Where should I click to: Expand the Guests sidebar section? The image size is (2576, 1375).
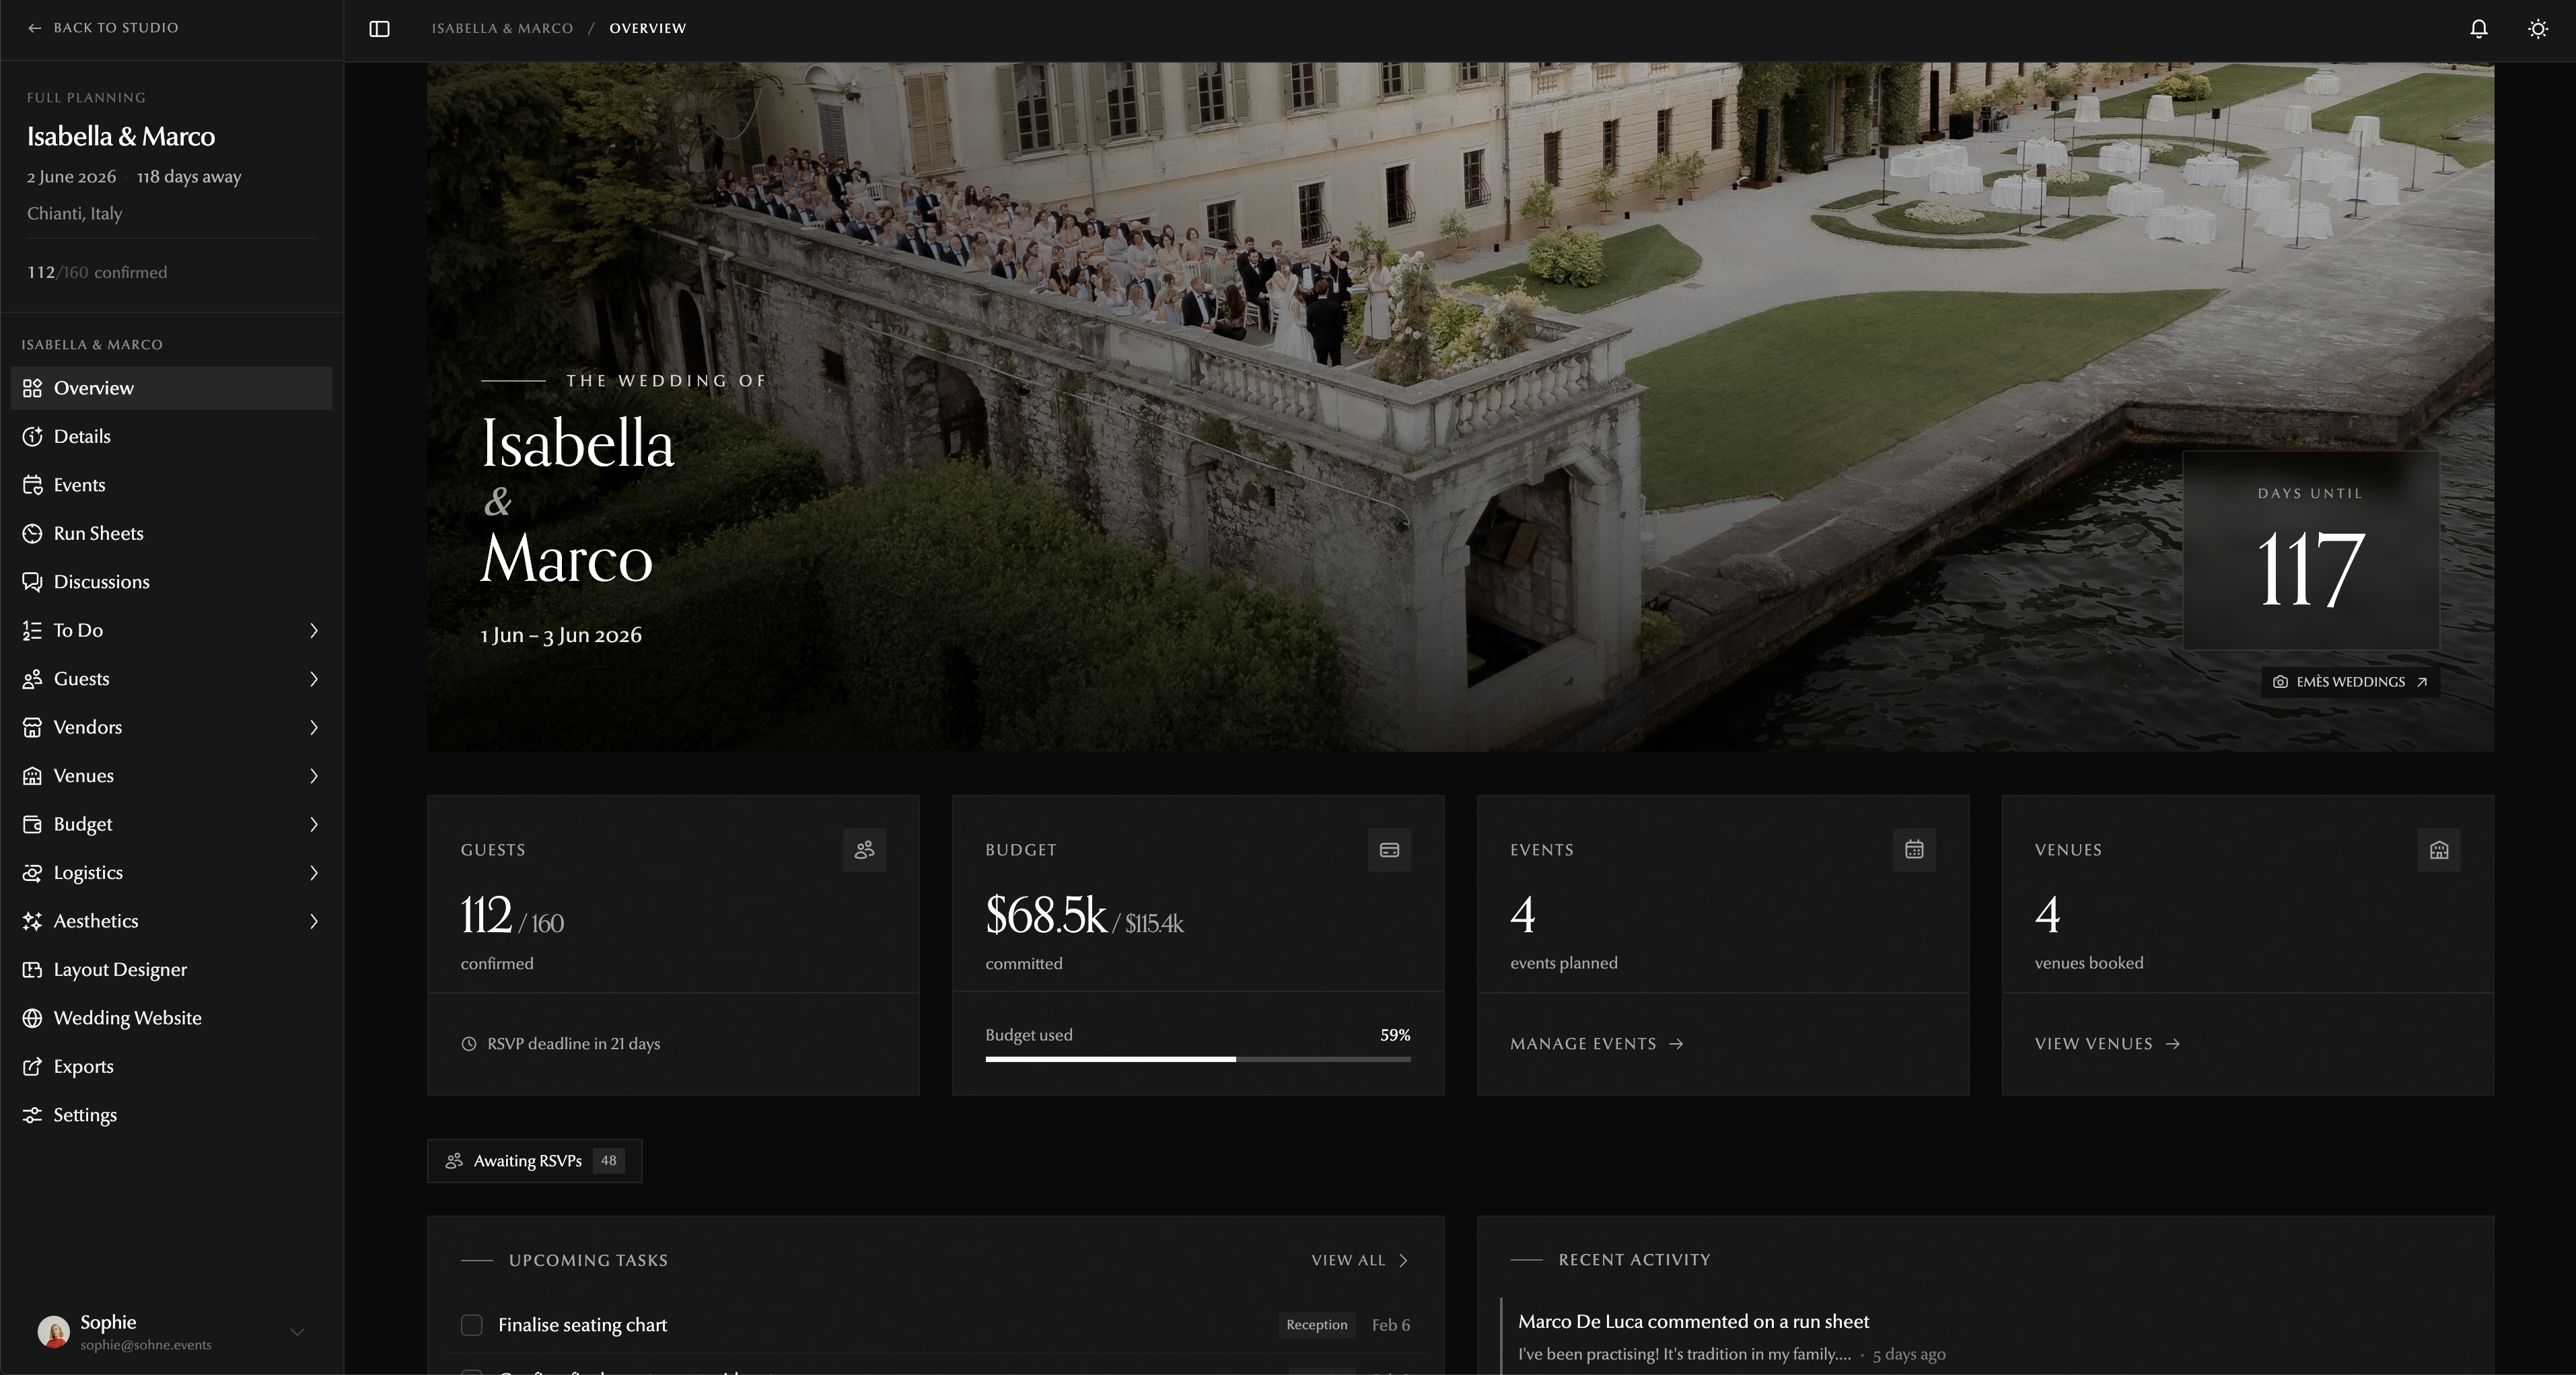314,678
